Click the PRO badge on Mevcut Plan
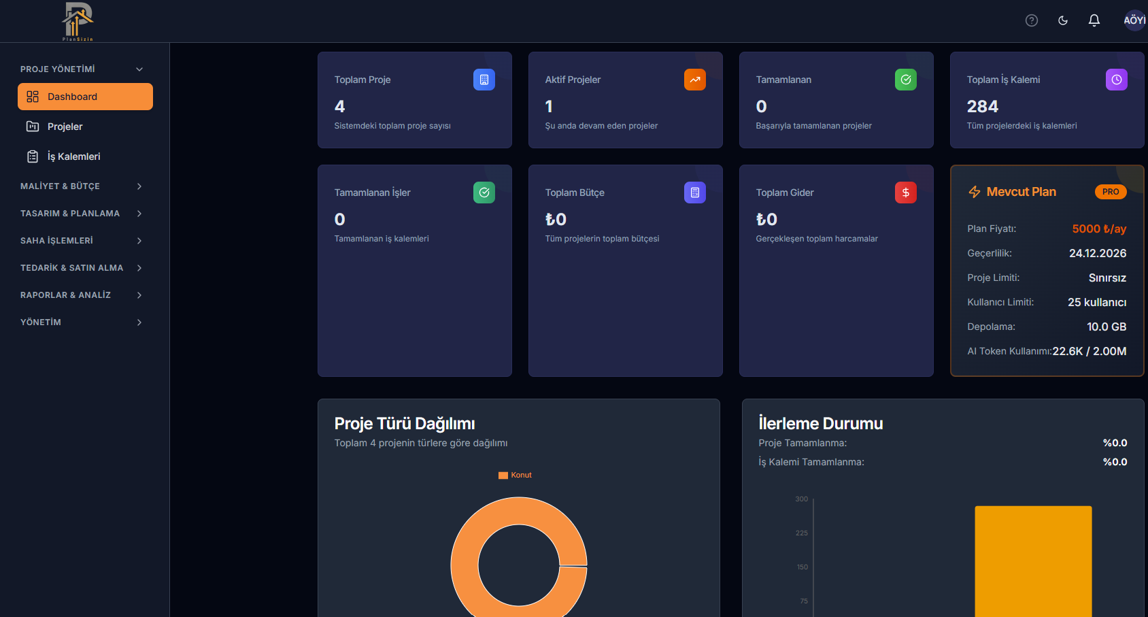This screenshot has width=1148, height=617. [x=1110, y=192]
